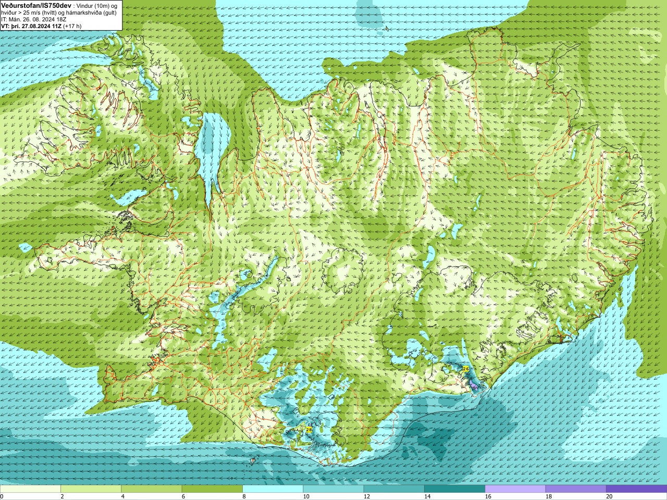667x500 pixels.
Task: Select the 2–4 m/s light green legend swatch
Action: (x=91, y=489)
